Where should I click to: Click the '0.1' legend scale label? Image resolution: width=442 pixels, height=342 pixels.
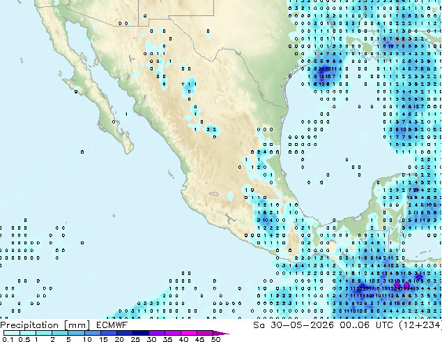[8, 339]
